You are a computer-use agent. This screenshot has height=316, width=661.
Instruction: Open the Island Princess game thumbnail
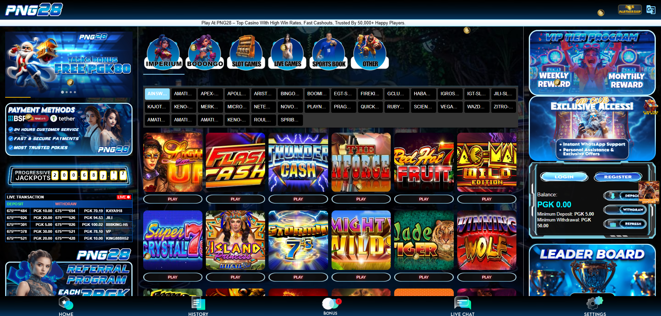pos(235,240)
